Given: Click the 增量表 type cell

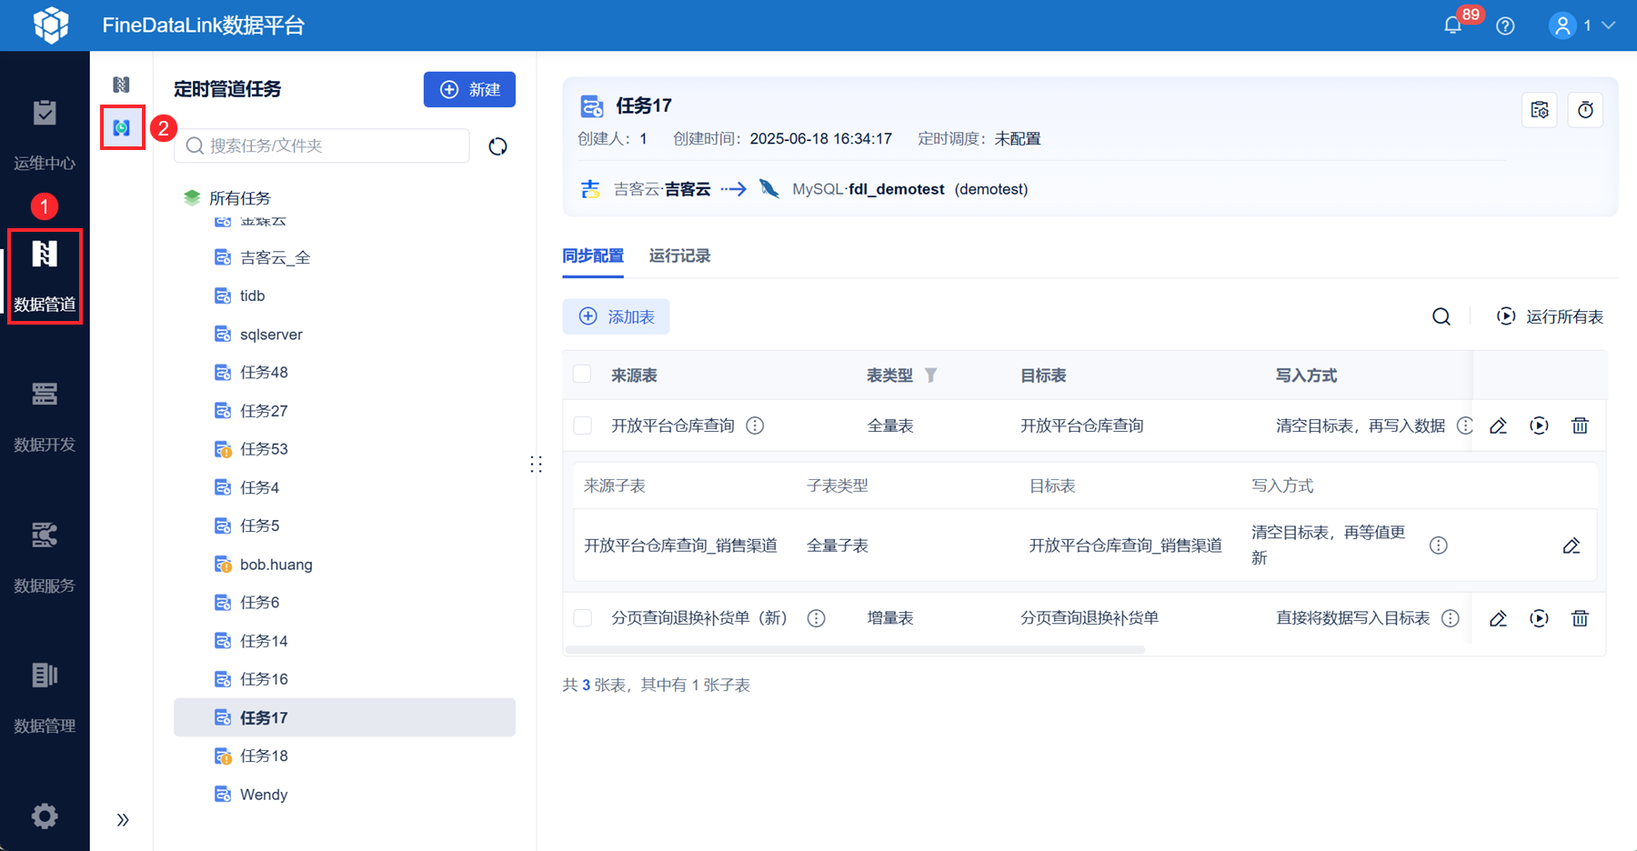Looking at the screenshot, I should pos(890,618).
